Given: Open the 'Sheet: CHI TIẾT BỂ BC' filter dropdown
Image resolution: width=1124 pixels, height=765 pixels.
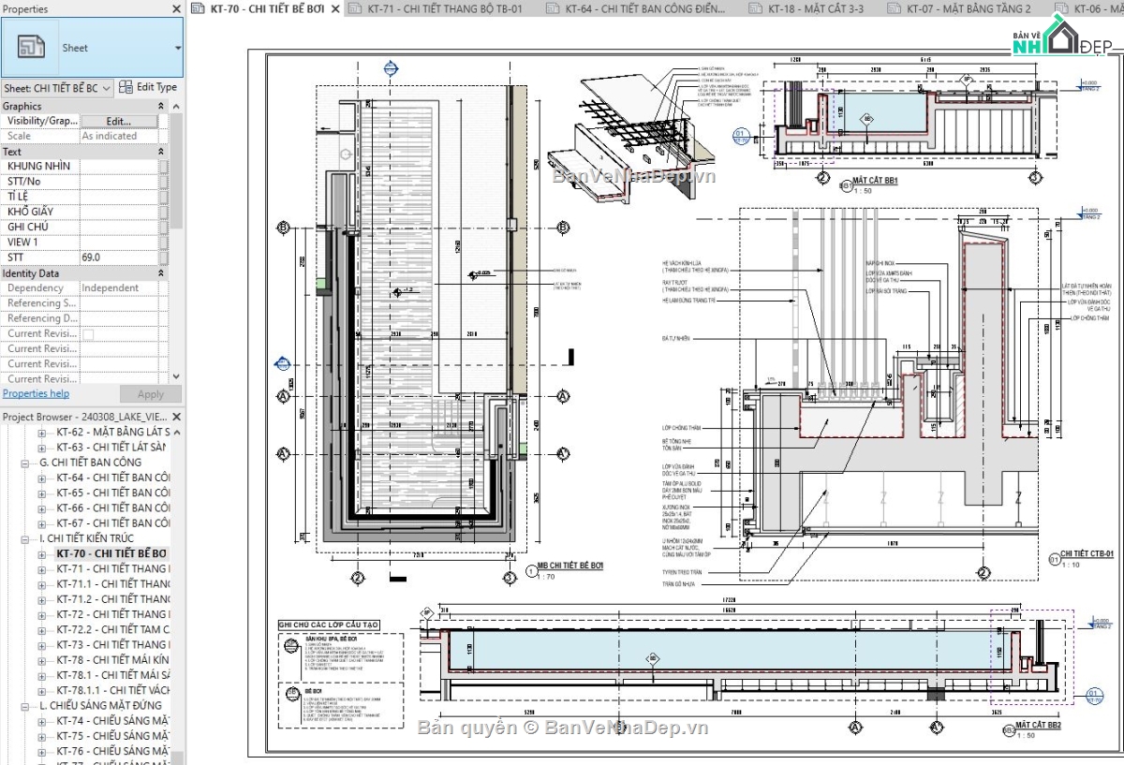Looking at the screenshot, I should pos(57,88).
